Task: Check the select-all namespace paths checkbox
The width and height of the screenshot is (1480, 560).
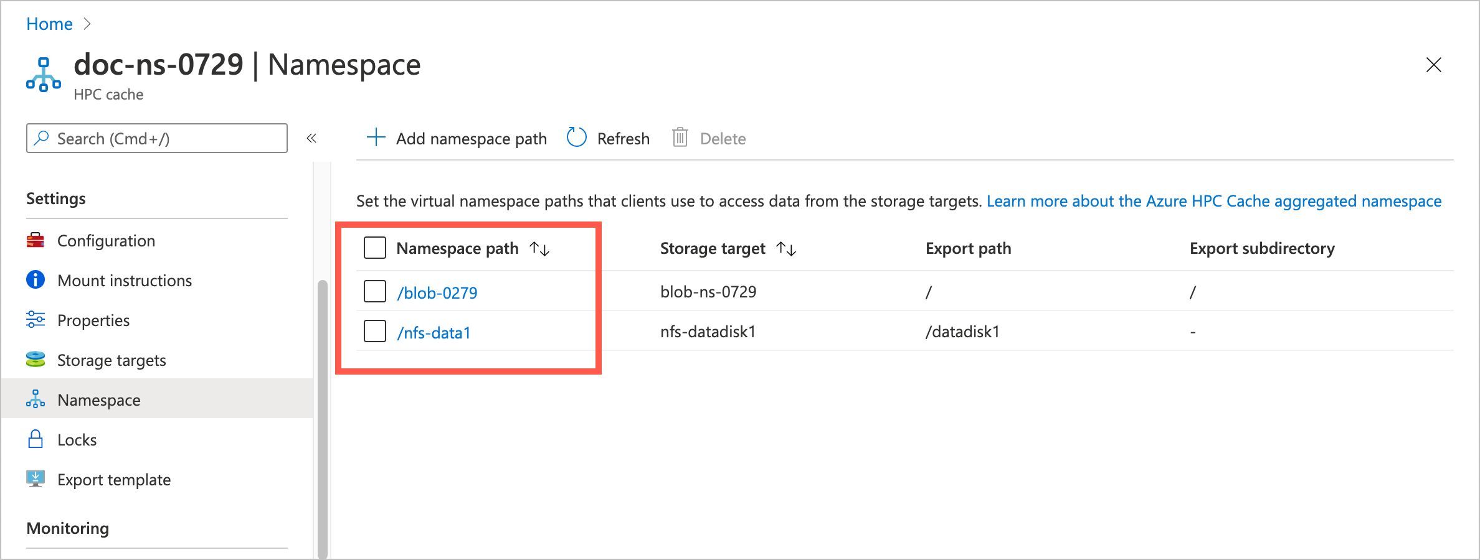Action: (374, 247)
